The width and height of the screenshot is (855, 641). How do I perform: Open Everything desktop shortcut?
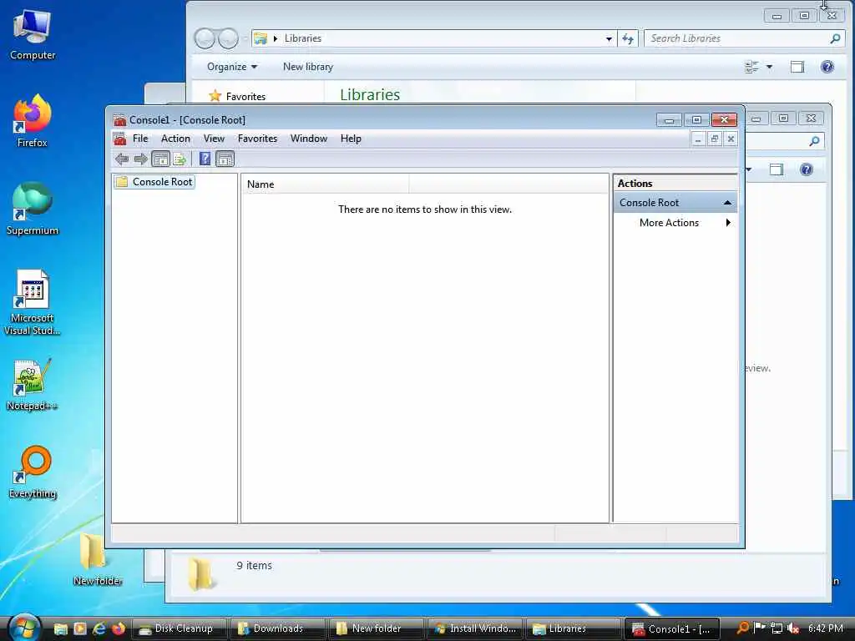[x=33, y=472]
